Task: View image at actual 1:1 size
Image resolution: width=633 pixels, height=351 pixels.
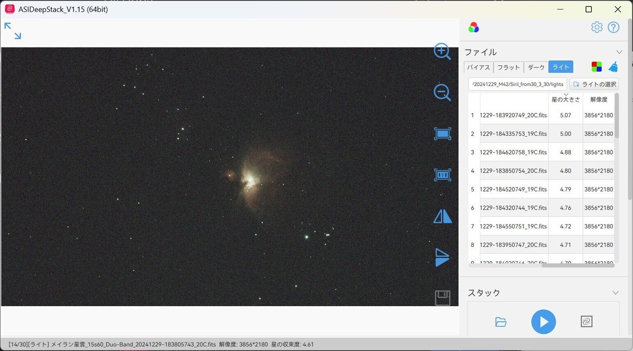Action: tap(443, 175)
